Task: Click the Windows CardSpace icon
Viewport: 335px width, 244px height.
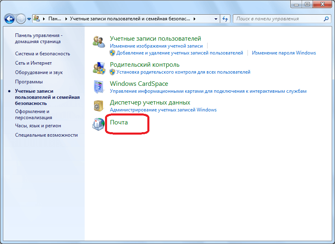Action: pyautogui.click(x=99, y=87)
